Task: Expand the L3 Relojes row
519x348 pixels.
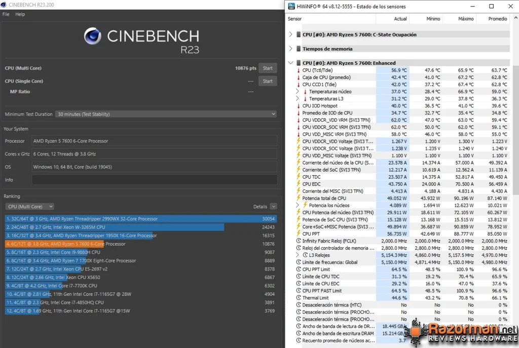Action: [297, 255]
